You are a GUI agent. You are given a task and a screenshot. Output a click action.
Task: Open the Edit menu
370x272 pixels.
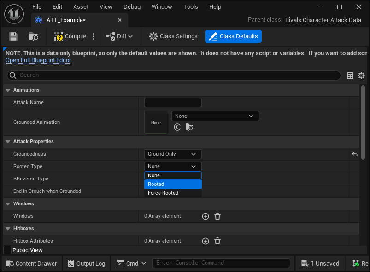pyautogui.click(x=57, y=7)
